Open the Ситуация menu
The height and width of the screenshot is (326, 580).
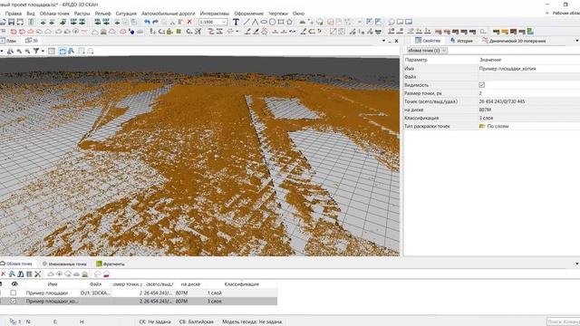coord(126,14)
